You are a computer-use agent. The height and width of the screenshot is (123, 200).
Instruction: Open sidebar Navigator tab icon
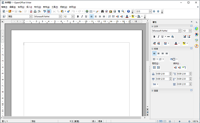coord(197,46)
